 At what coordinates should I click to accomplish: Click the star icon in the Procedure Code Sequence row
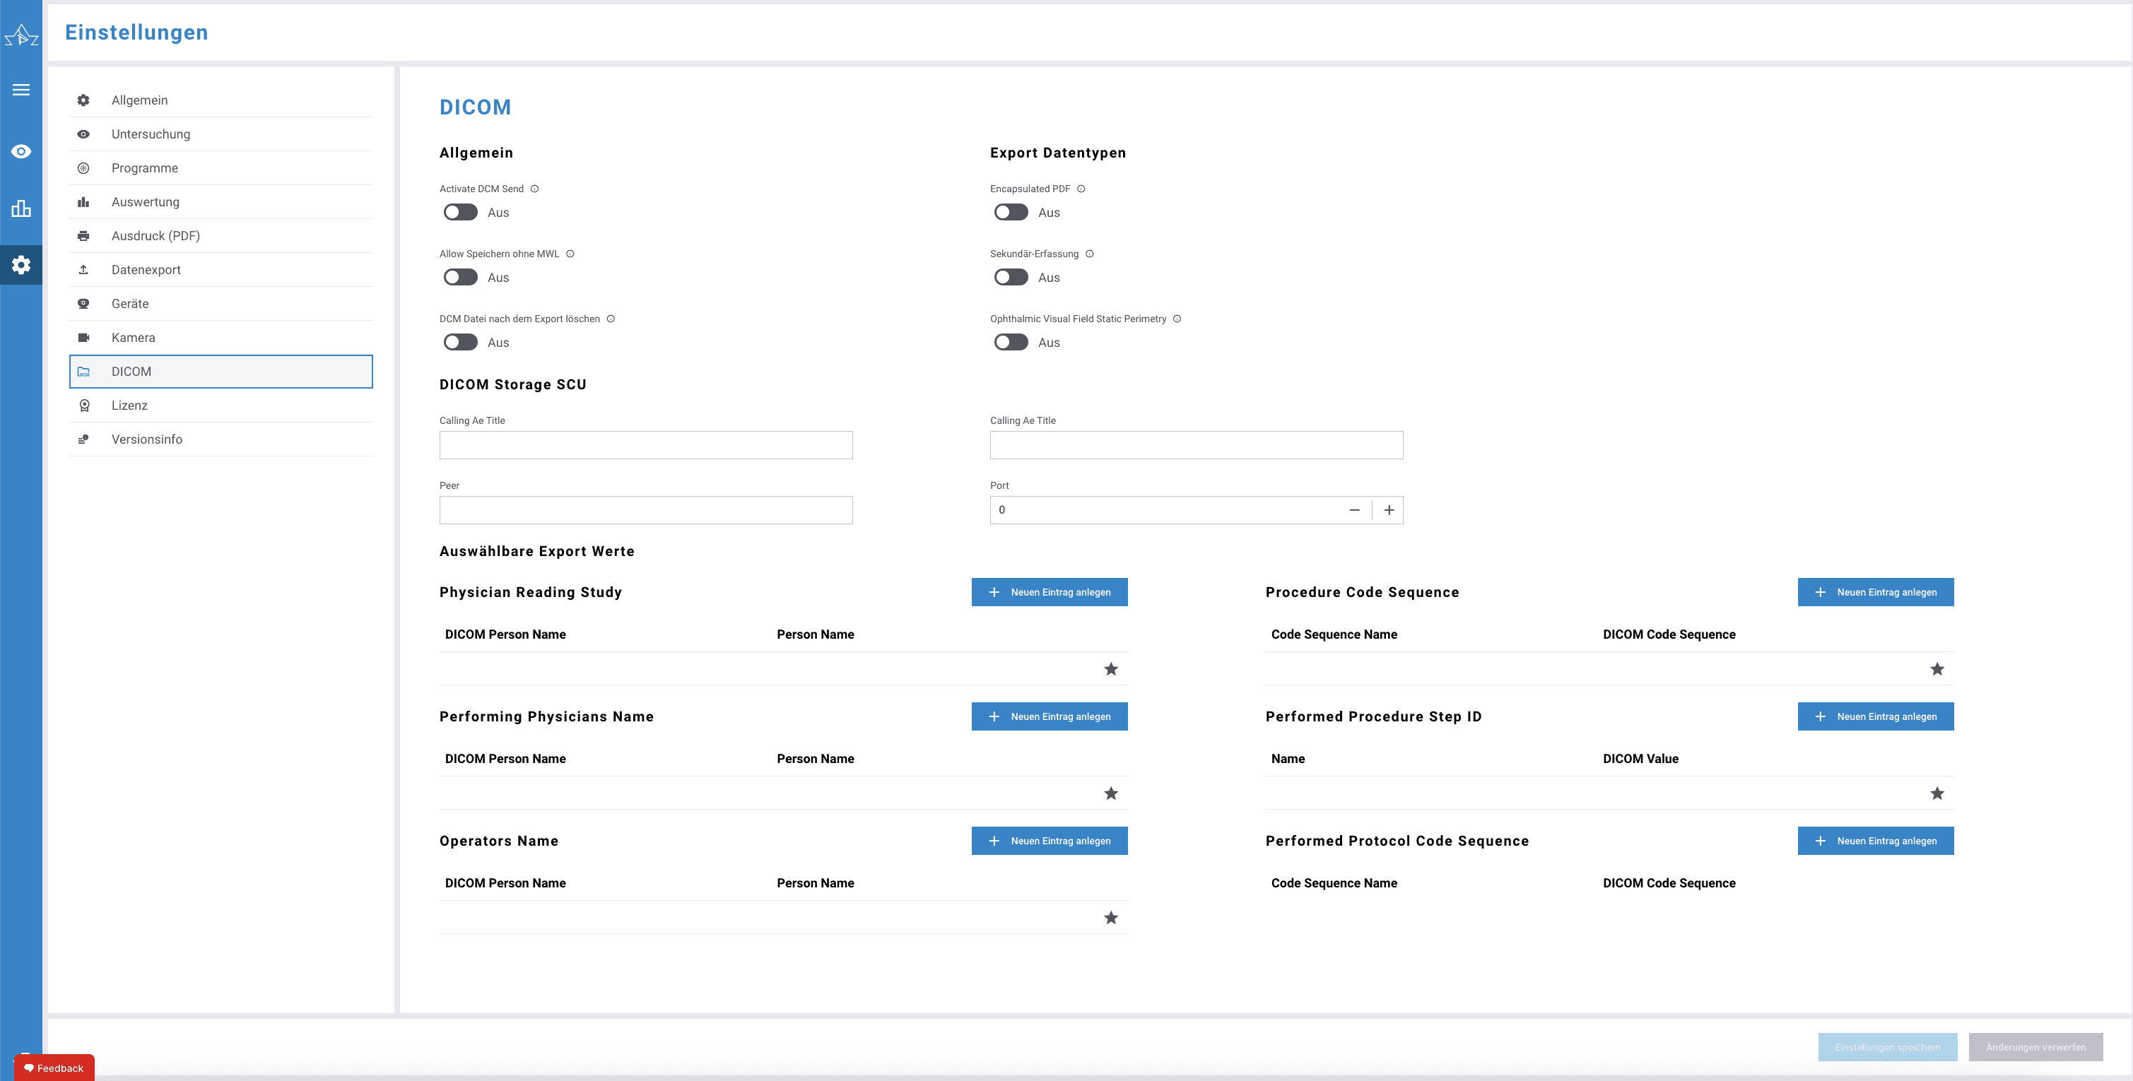(1937, 669)
